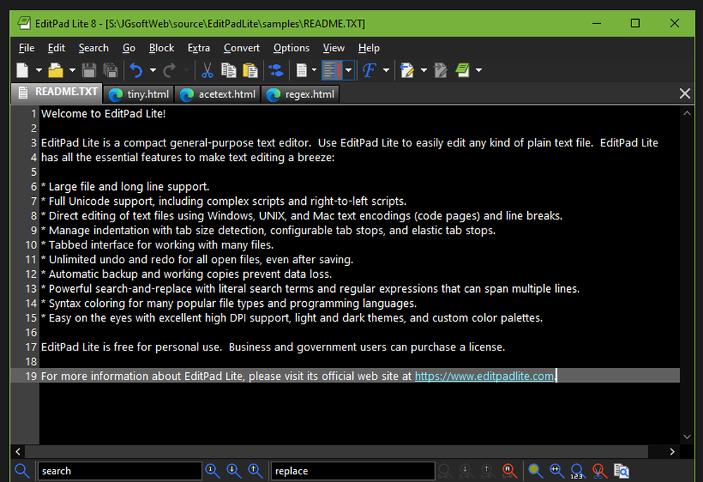The width and height of the screenshot is (703, 482).
Task: Click the Save file floppy disk icon
Action: click(x=89, y=70)
